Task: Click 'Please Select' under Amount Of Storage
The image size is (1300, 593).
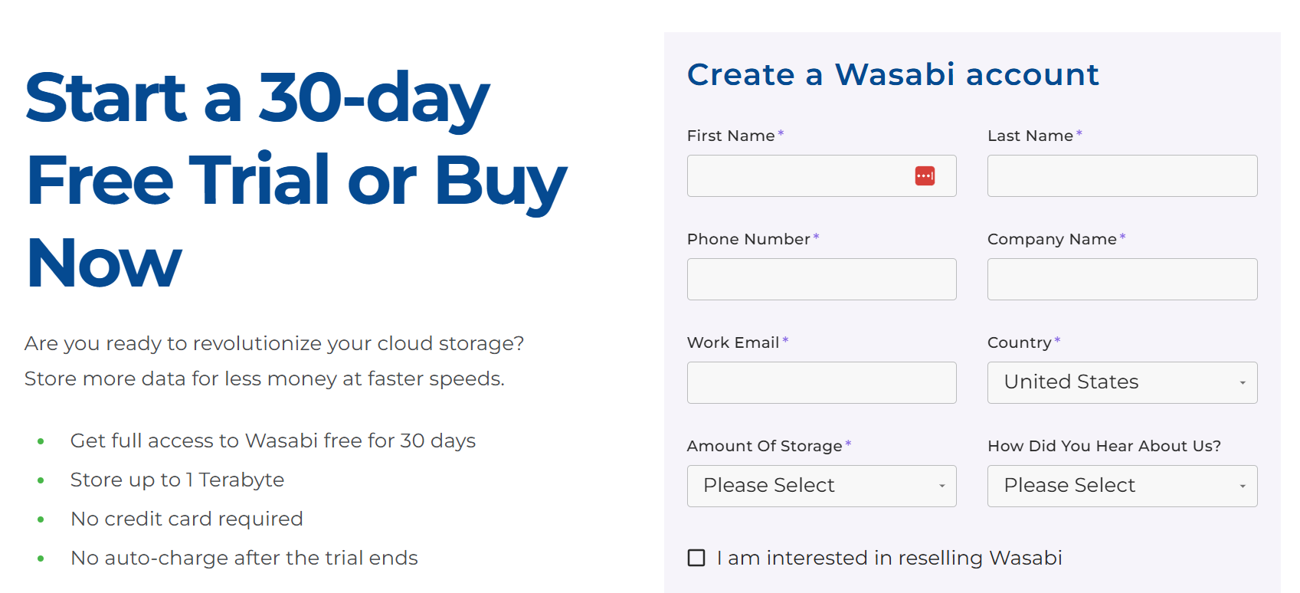Action: point(768,486)
